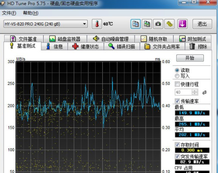Screen dimensions: 218x173
Task: Switch to 随机存取 tab
Action: [x=154, y=39]
